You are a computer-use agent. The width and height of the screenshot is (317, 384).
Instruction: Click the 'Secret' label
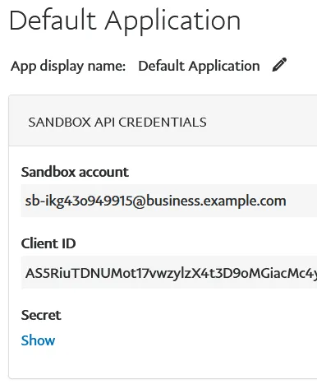tap(41, 315)
